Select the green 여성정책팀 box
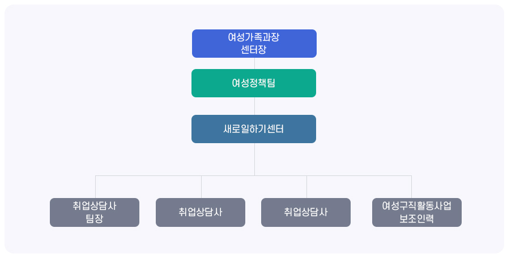The image size is (507, 258). click(x=254, y=83)
